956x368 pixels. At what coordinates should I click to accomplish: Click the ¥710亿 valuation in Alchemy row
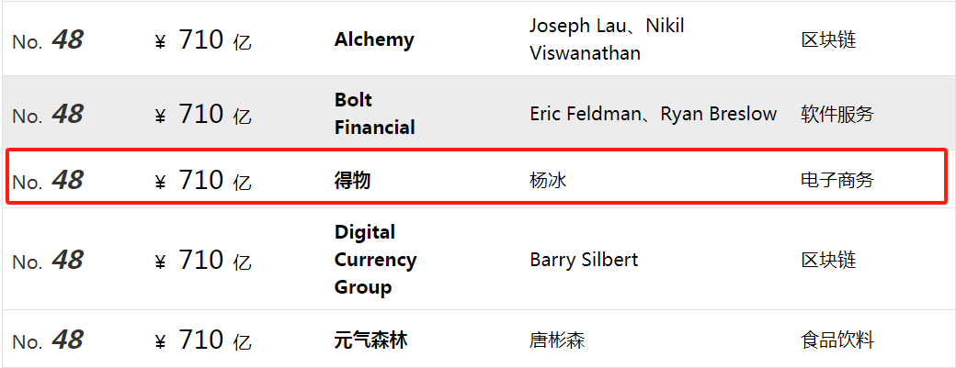(x=203, y=40)
